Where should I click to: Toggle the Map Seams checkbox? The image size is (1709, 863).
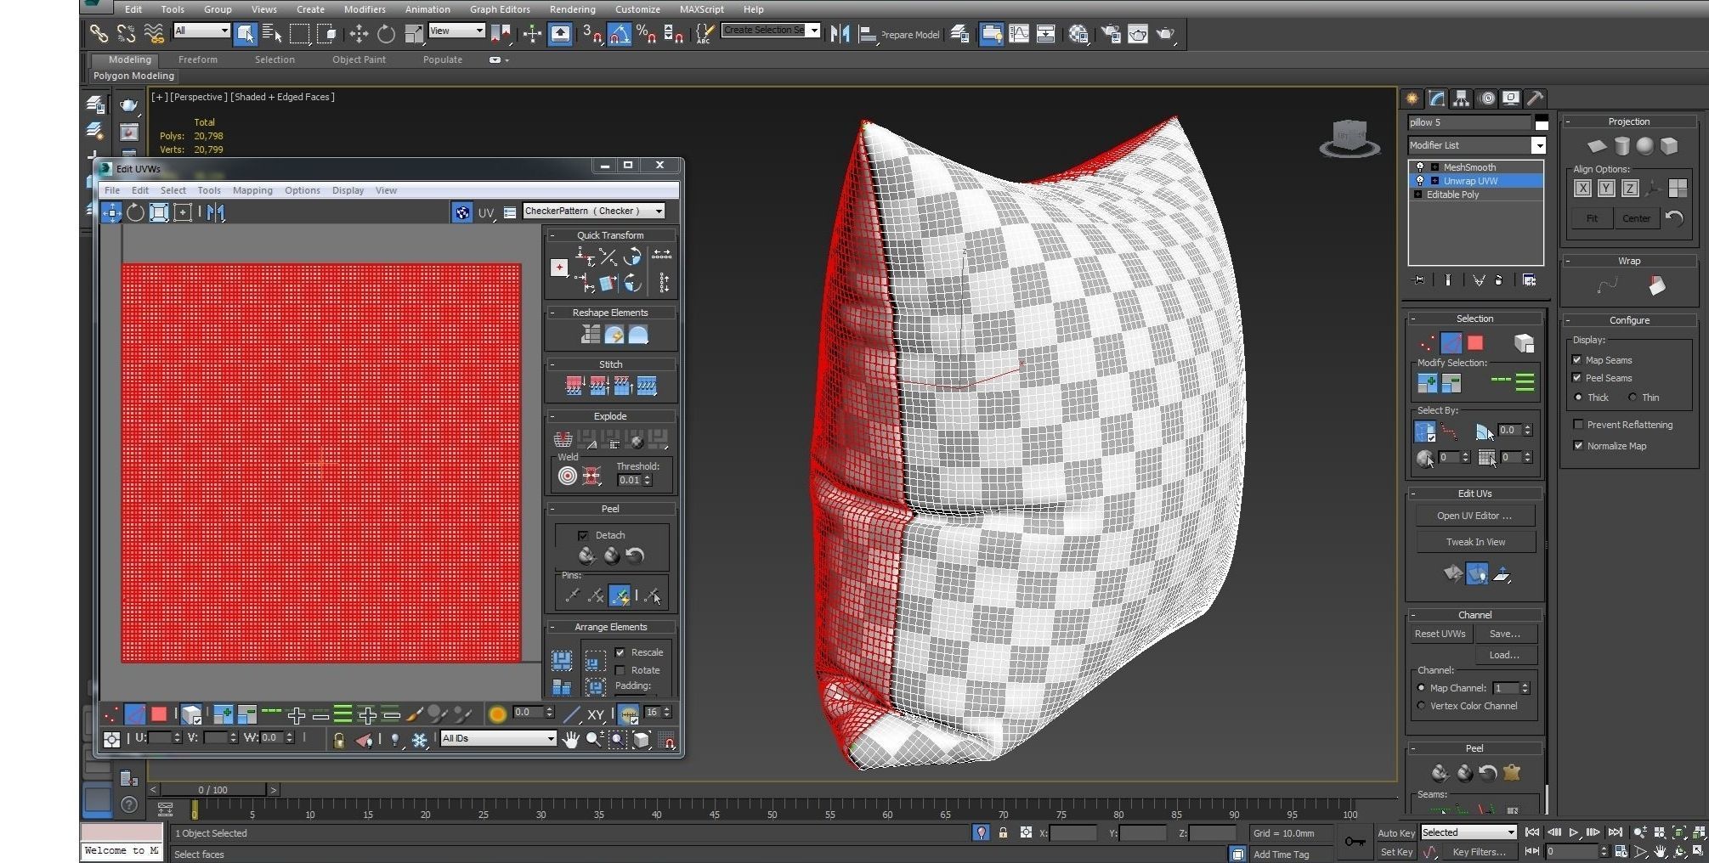pyautogui.click(x=1577, y=360)
